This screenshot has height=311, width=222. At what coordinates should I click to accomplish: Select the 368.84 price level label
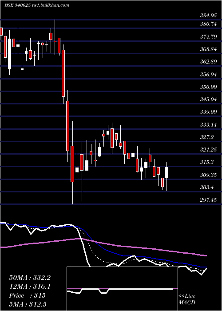[x=208, y=49]
